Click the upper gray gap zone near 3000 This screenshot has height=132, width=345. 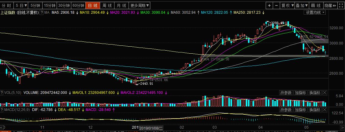tap(315, 41)
